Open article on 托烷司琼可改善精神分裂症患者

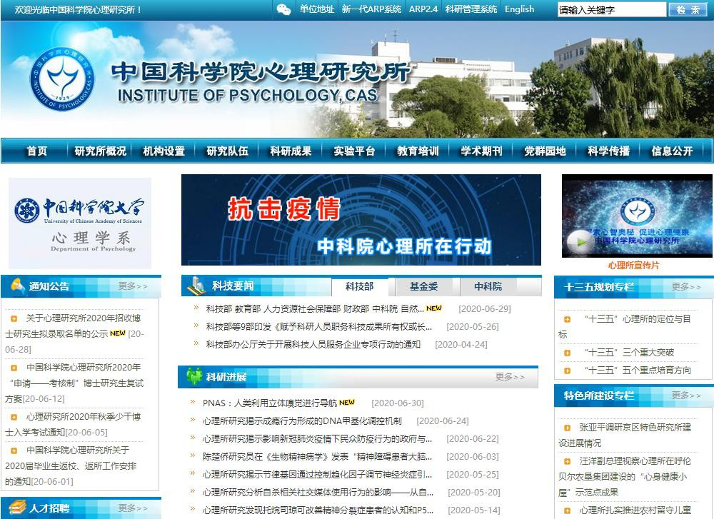[318, 510]
